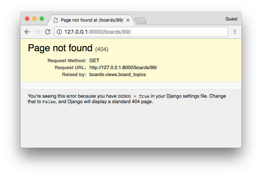
Task: Click the DEBUG = True code text
Action: pyautogui.click(x=133, y=96)
